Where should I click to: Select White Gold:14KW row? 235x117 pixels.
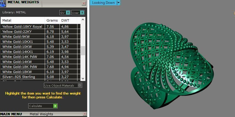(40, 61)
